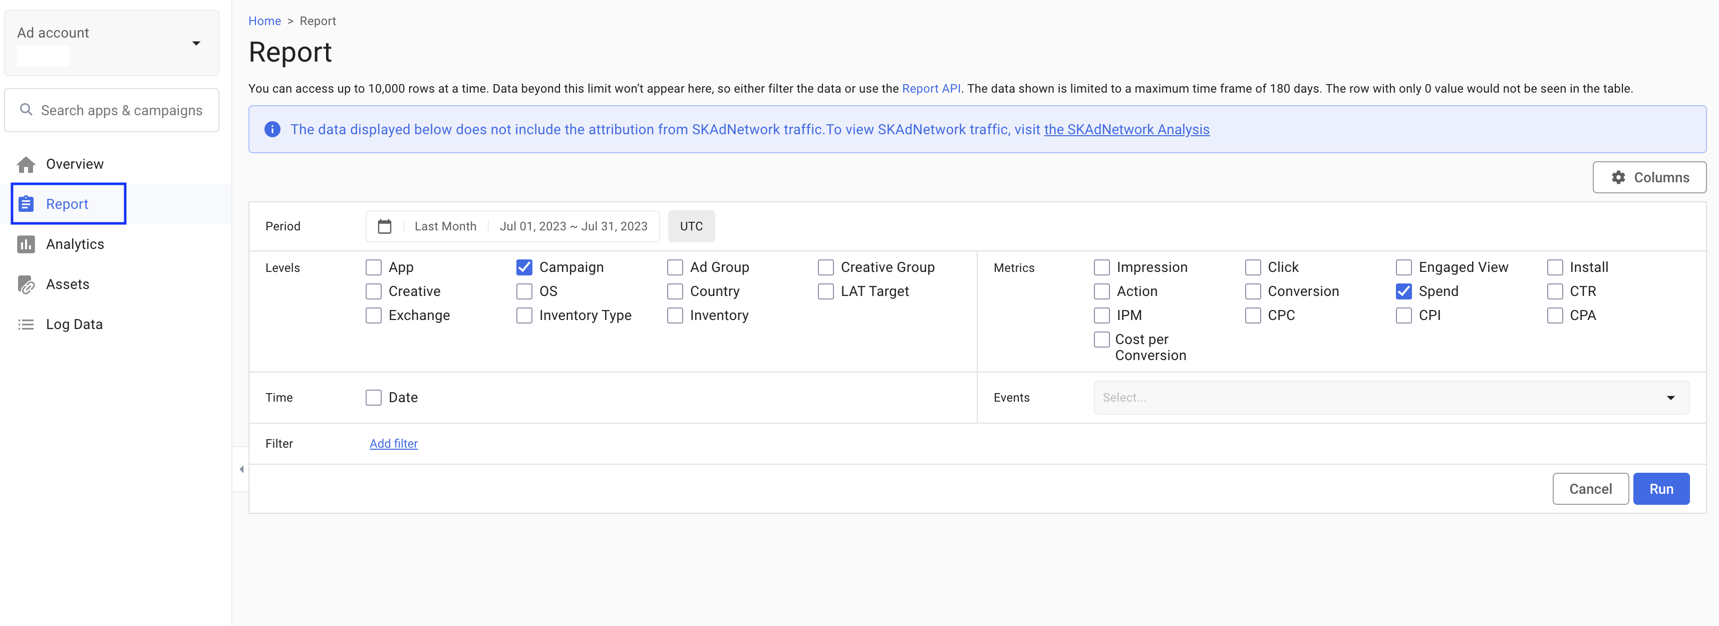Viewport: 1719px width, 626px height.
Task: Open Log Data via its list icon
Action: click(x=26, y=324)
